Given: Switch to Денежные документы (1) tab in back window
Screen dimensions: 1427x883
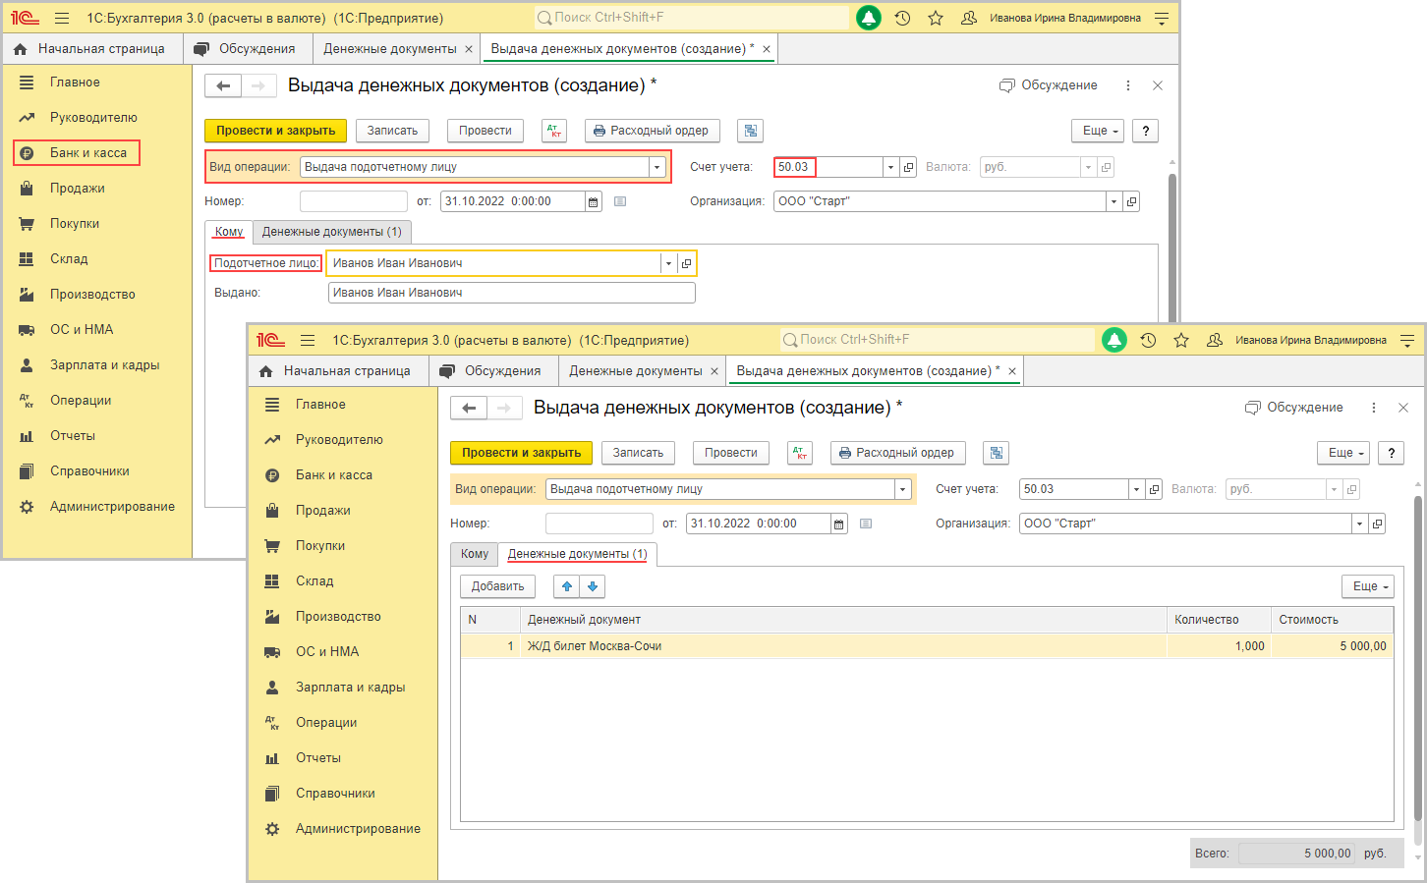Looking at the screenshot, I should [x=332, y=232].
